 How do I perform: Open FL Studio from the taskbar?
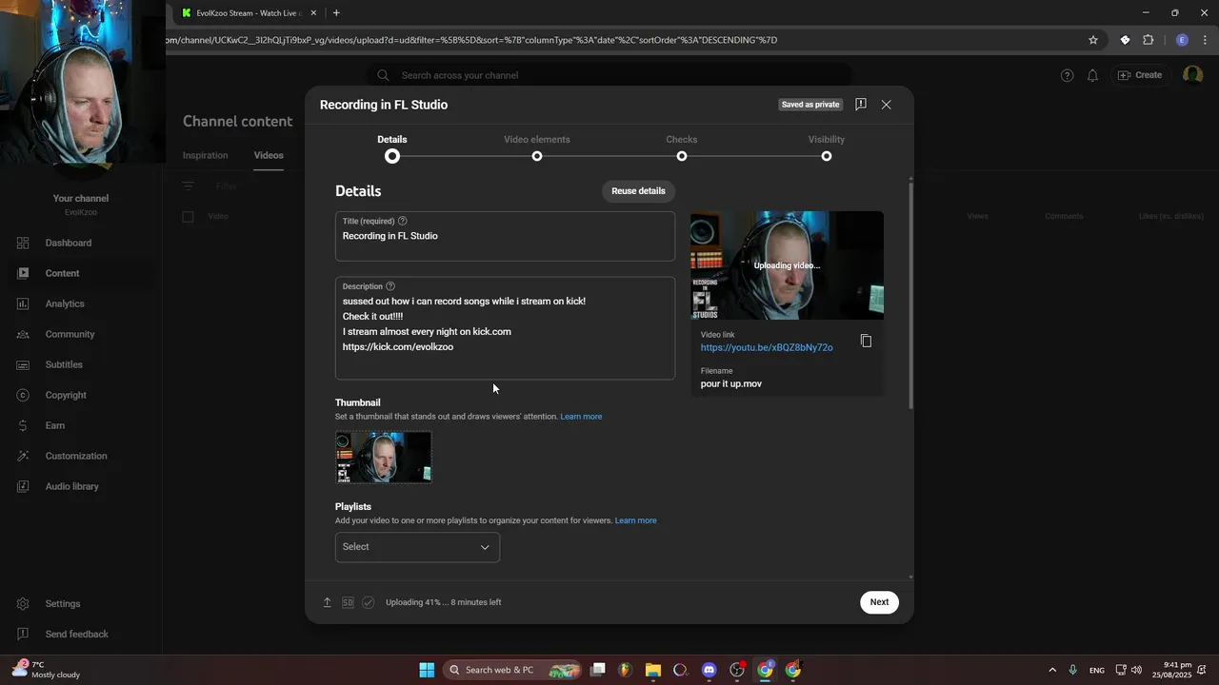(x=625, y=670)
